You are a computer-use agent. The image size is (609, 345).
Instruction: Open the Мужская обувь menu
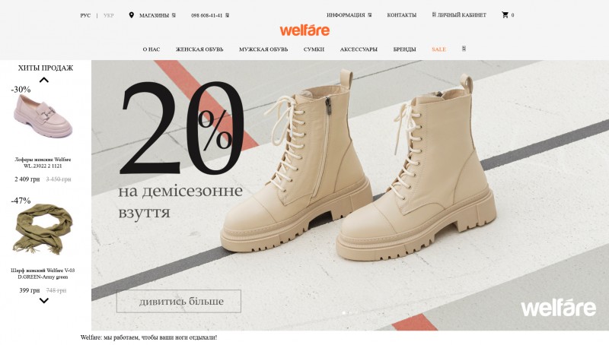263,49
